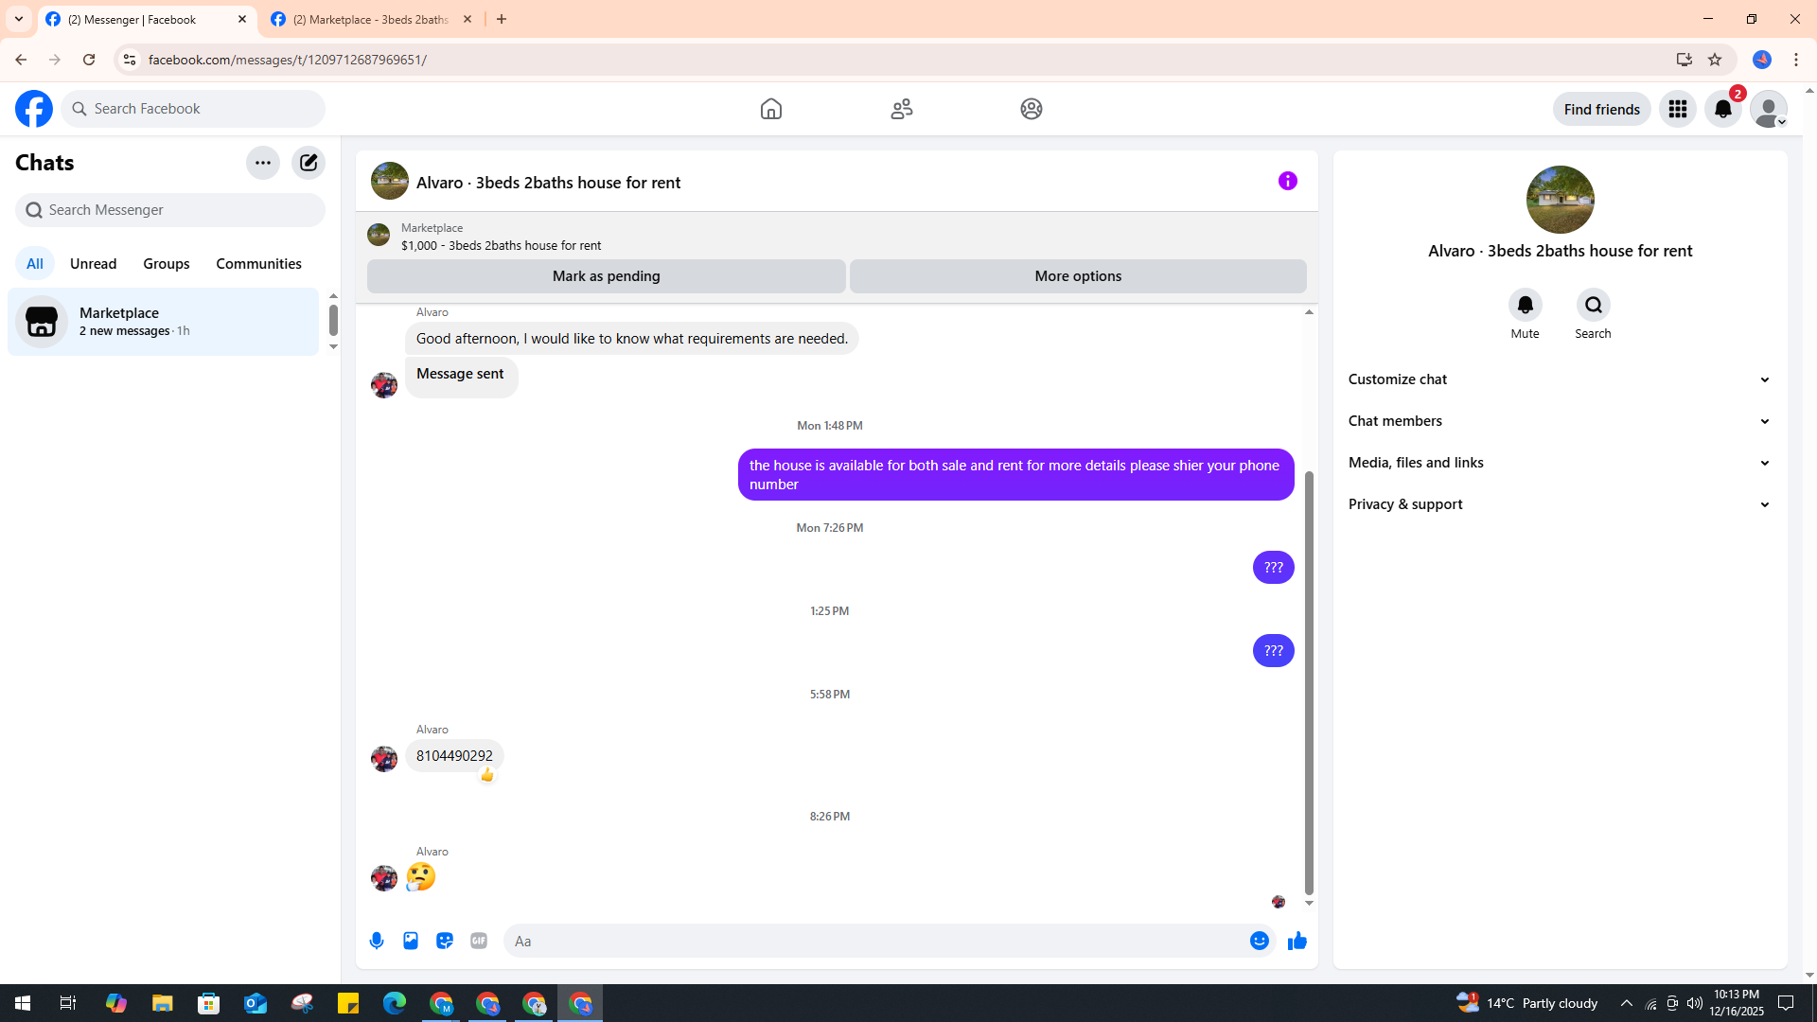This screenshot has height=1022, width=1817.
Task: Open the chat header listing avatar
Action: [390, 181]
